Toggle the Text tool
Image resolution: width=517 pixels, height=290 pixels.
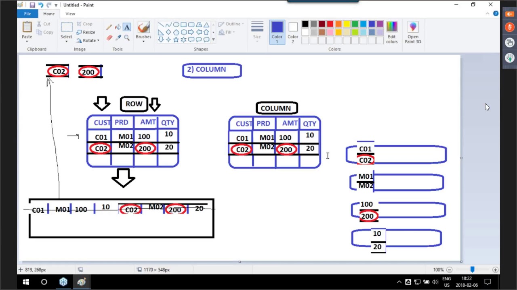[x=127, y=27]
